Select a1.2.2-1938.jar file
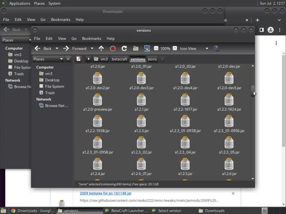The width and height of the screenshot is (286, 214). pyautogui.click(x=97, y=124)
